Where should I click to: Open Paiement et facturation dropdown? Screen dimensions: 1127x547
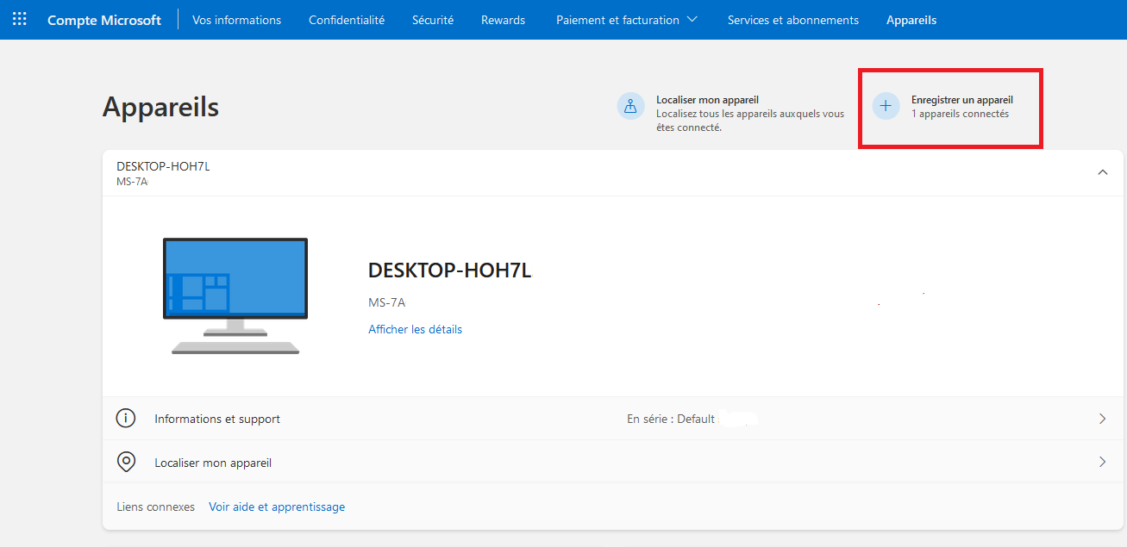point(627,20)
